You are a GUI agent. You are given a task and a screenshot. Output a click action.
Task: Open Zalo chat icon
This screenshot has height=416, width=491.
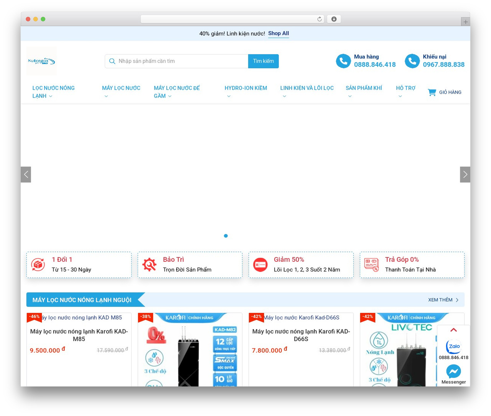pyautogui.click(x=453, y=347)
